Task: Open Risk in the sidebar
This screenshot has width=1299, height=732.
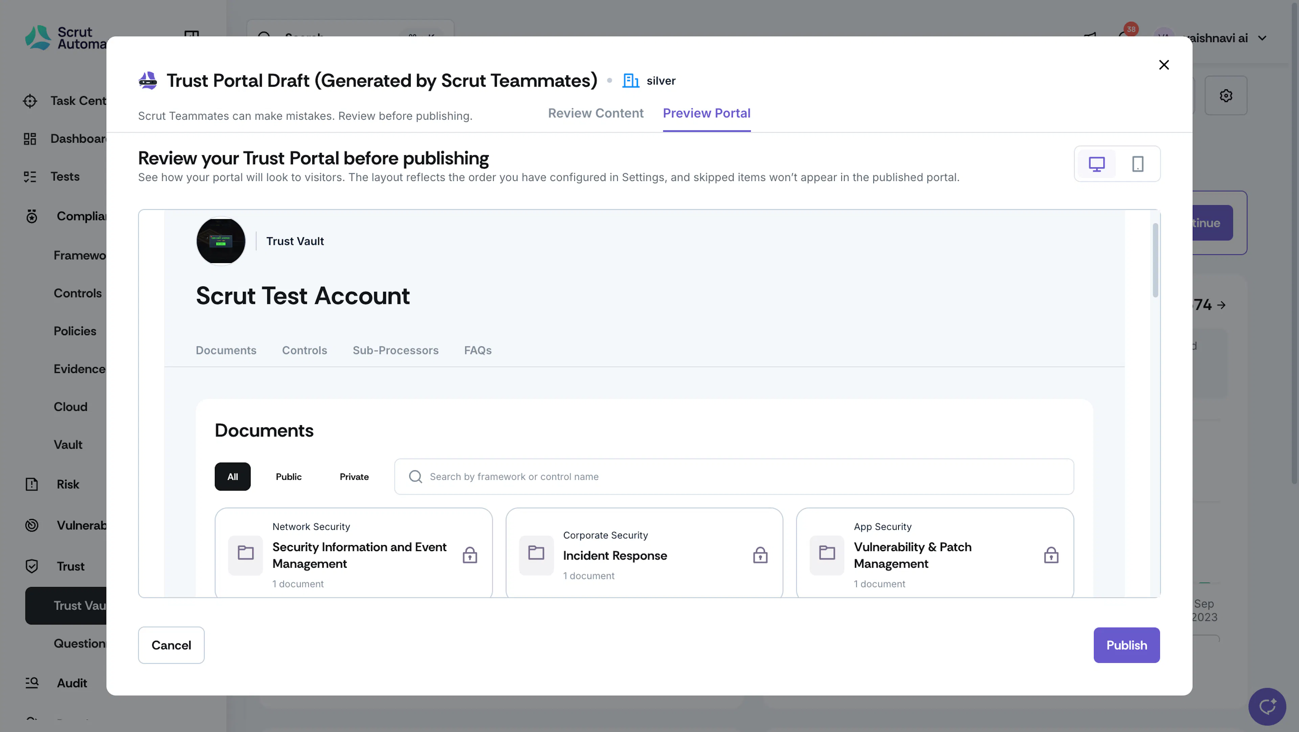Action: click(x=53, y=485)
